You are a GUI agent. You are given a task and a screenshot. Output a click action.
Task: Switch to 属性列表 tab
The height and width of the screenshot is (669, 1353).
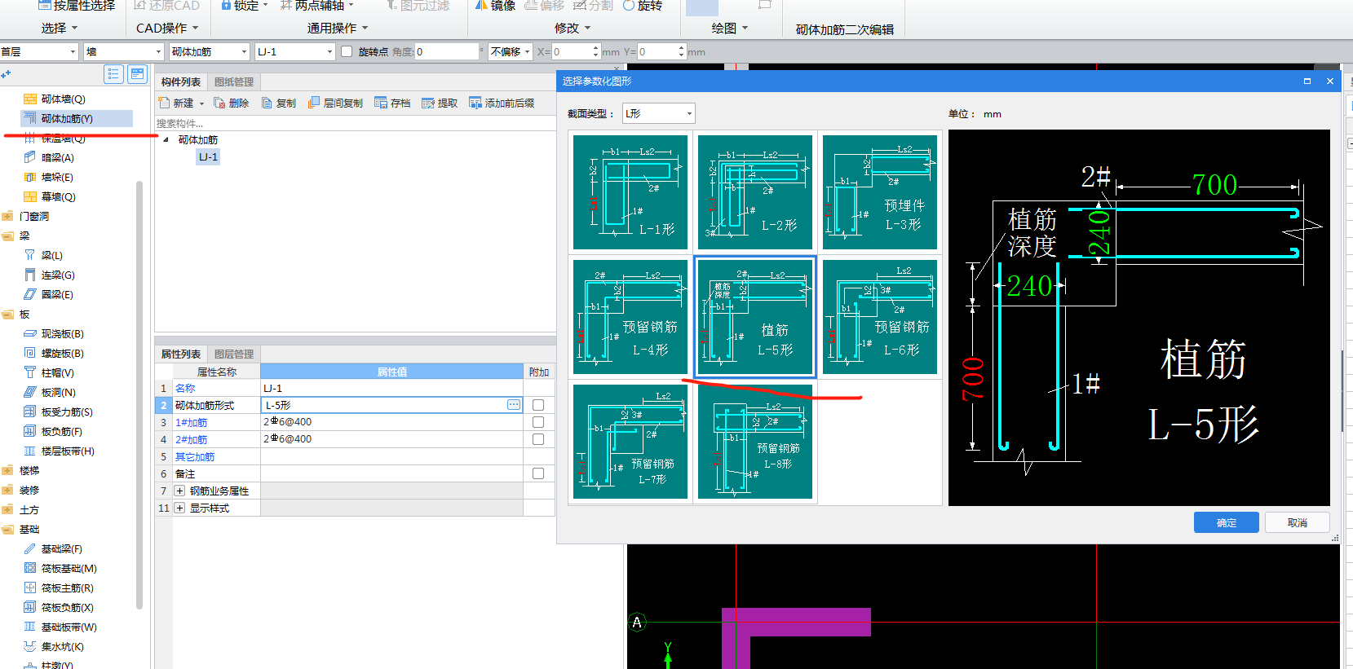point(181,354)
